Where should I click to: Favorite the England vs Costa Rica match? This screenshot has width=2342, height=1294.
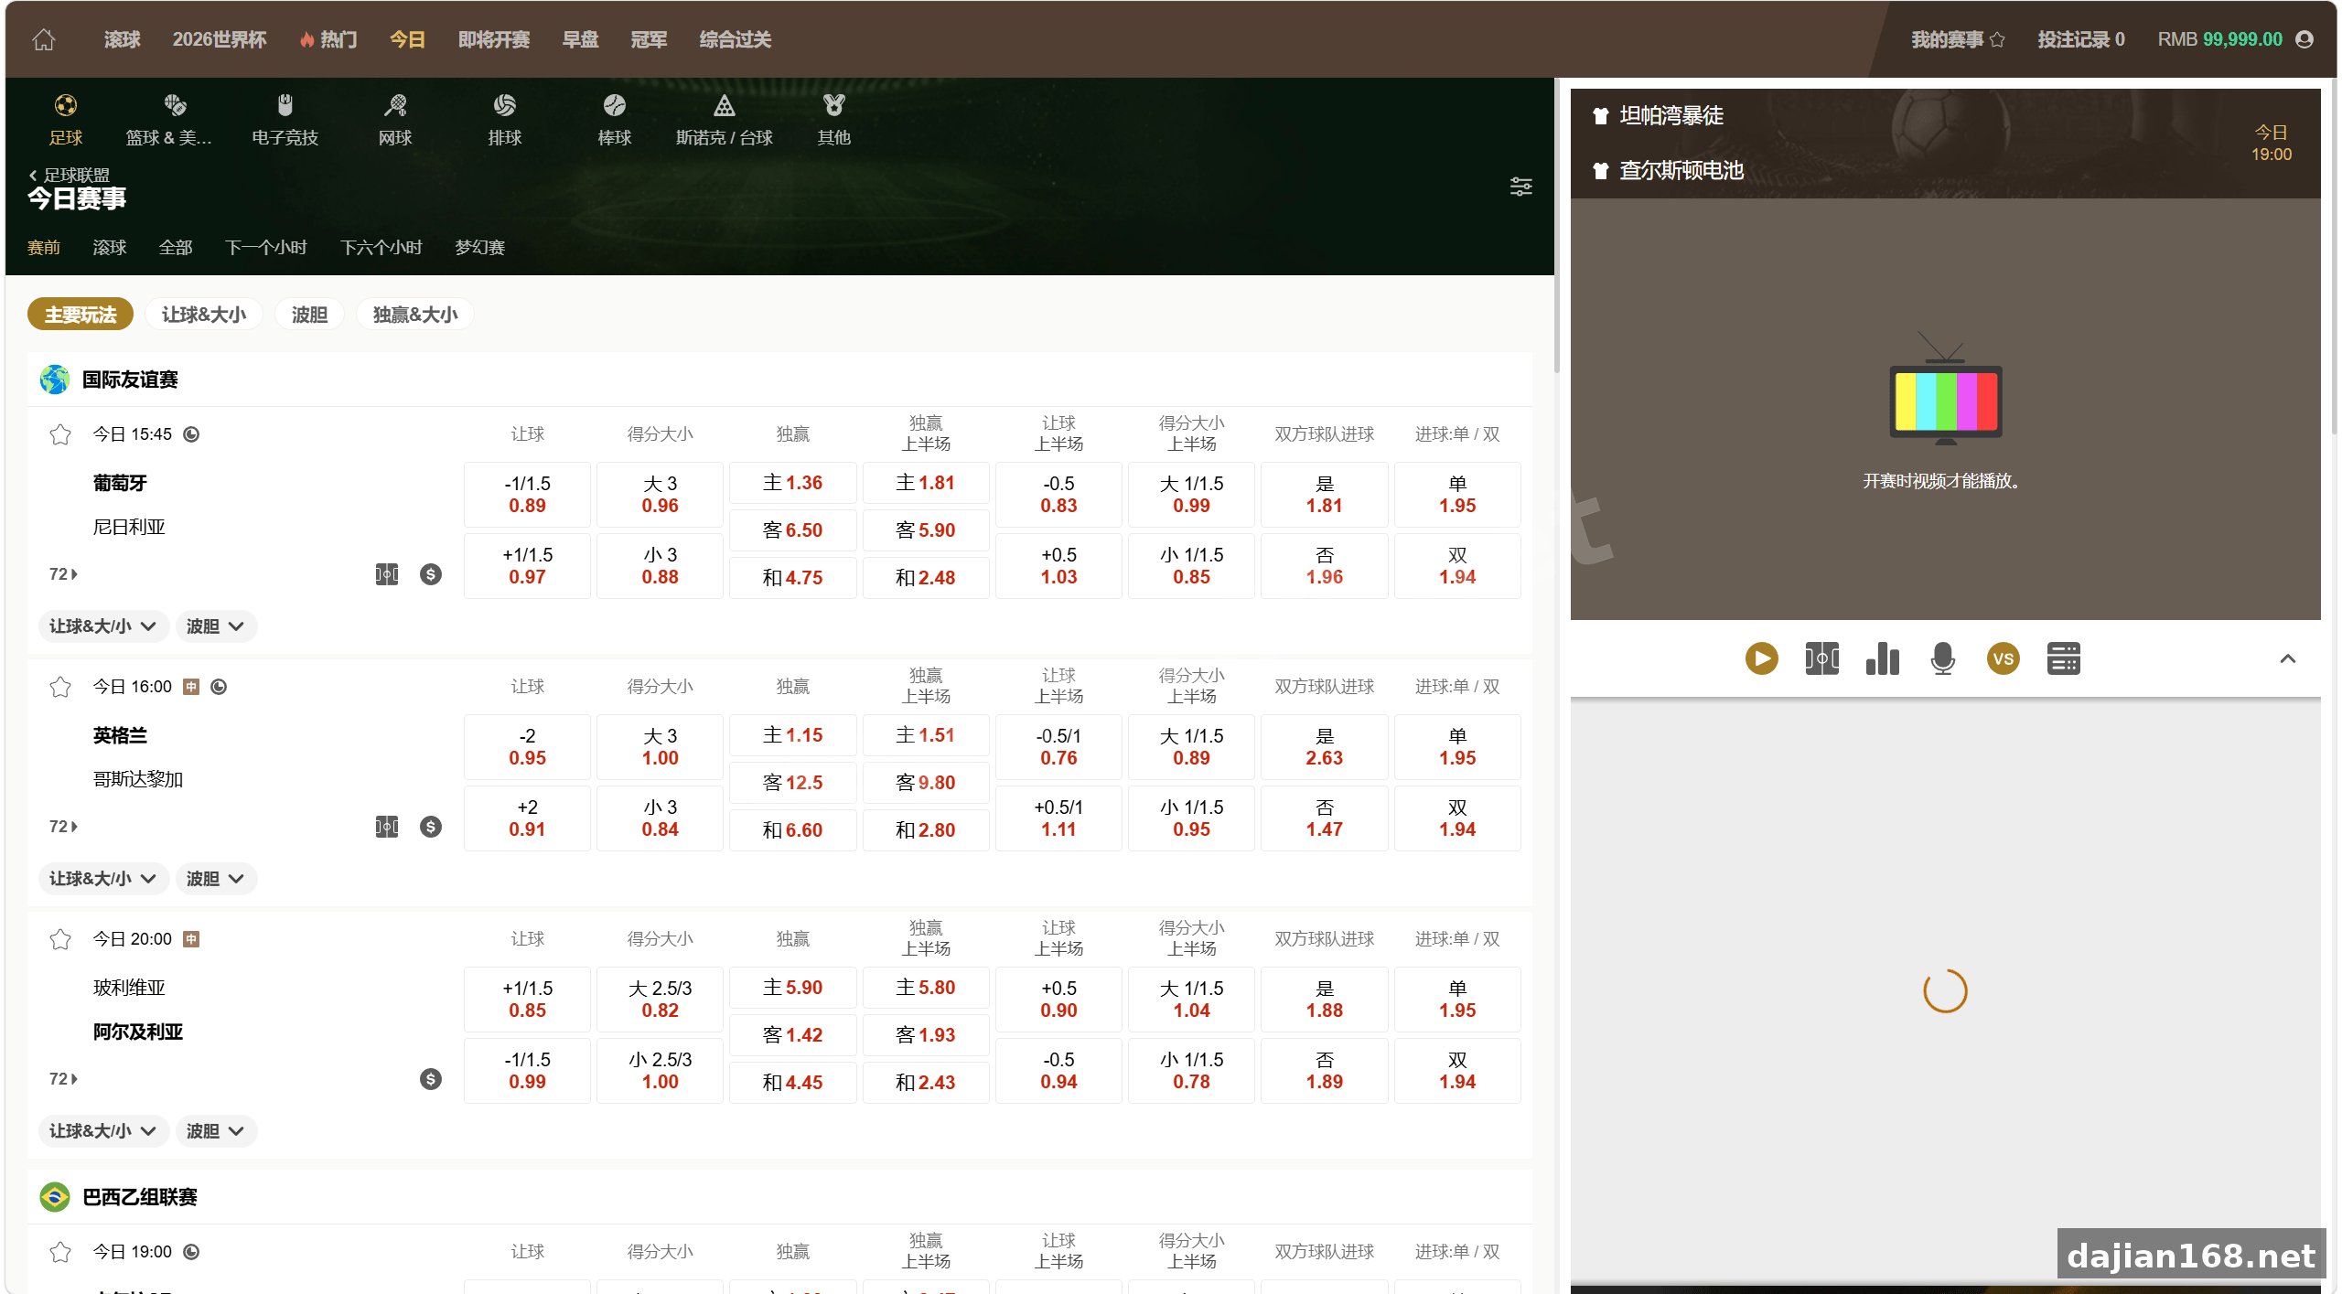point(60,687)
